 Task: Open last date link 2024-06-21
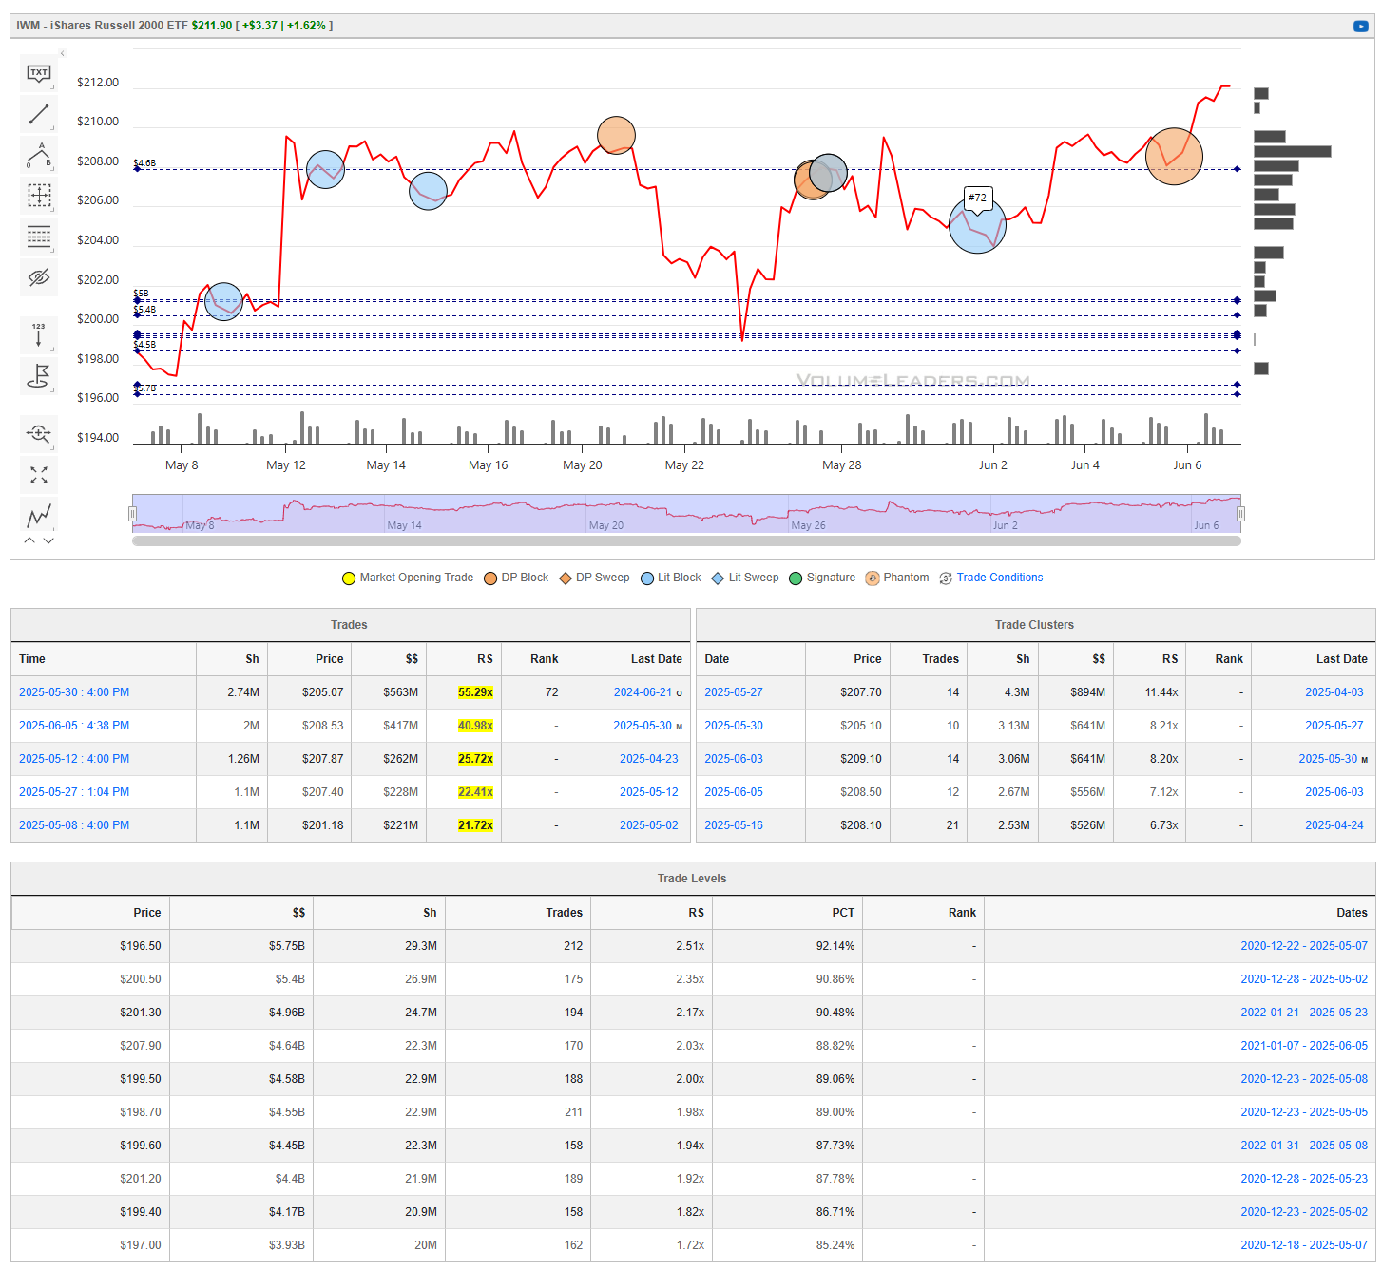tap(643, 692)
